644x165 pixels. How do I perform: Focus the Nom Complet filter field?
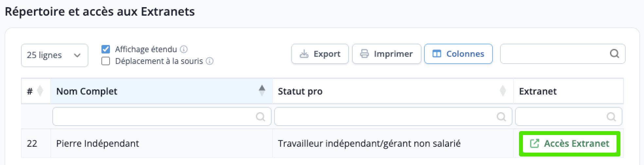162,116
